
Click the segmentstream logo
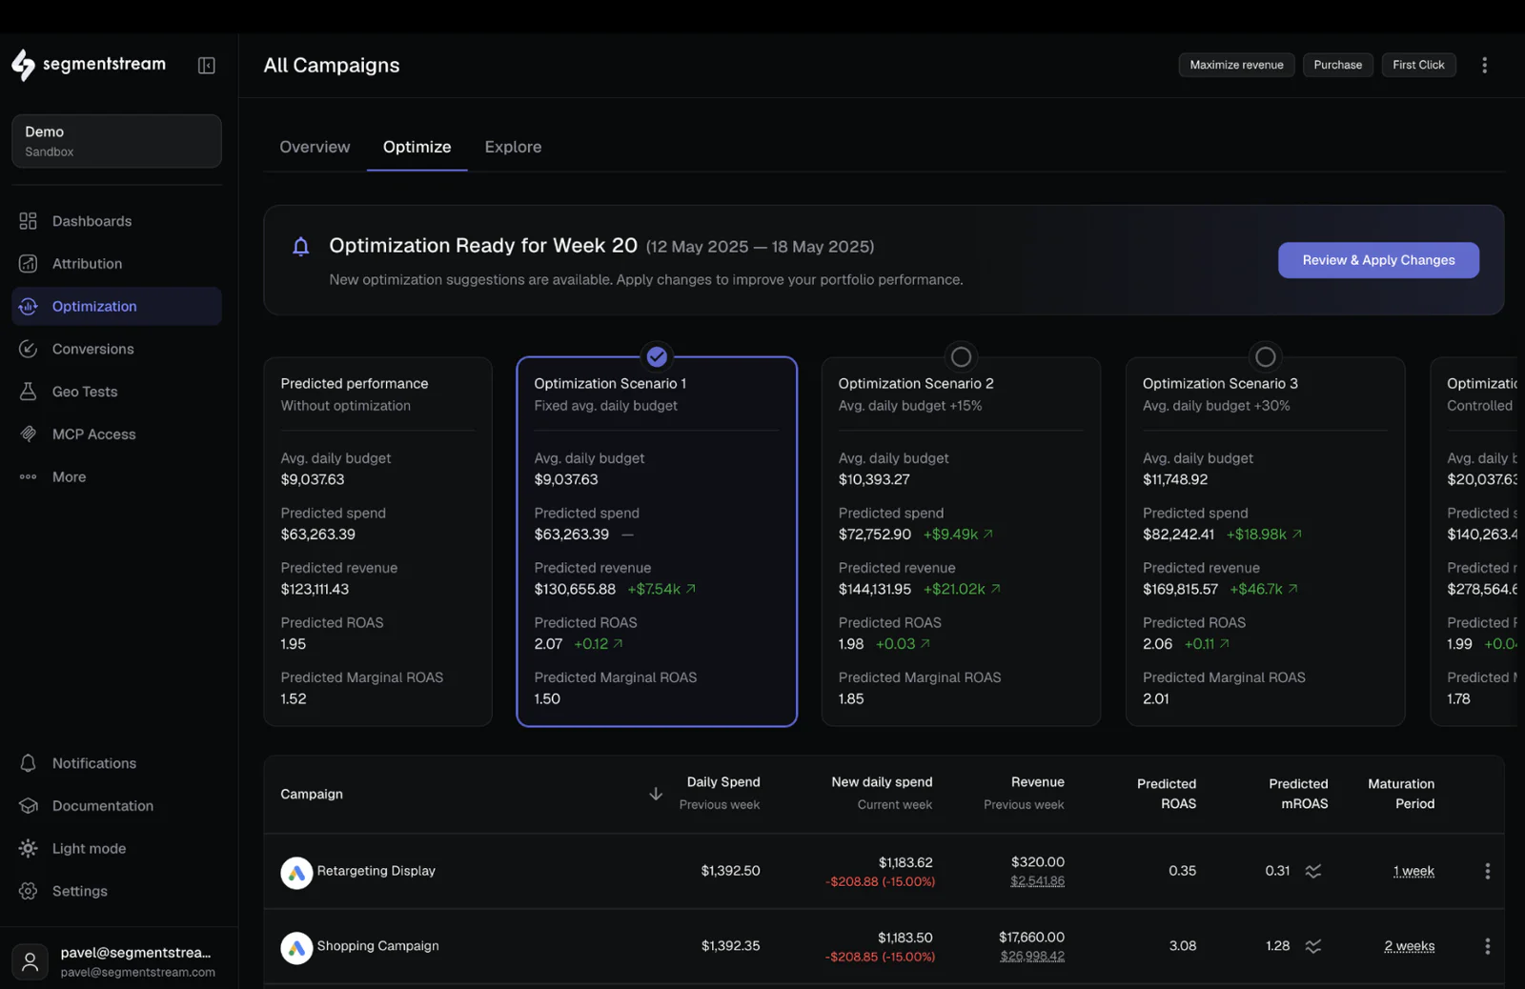[89, 64]
